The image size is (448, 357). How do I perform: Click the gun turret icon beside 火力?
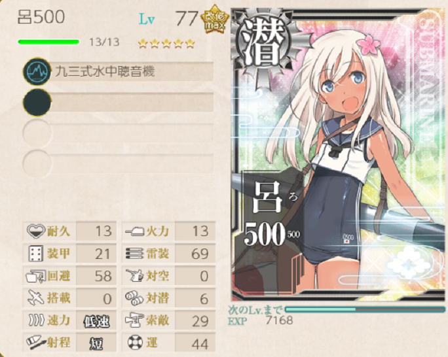coord(134,231)
